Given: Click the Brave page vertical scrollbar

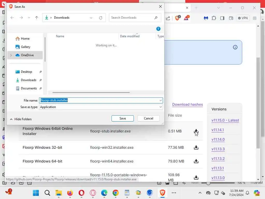Looking at the screenshot, I should [258, 103].
